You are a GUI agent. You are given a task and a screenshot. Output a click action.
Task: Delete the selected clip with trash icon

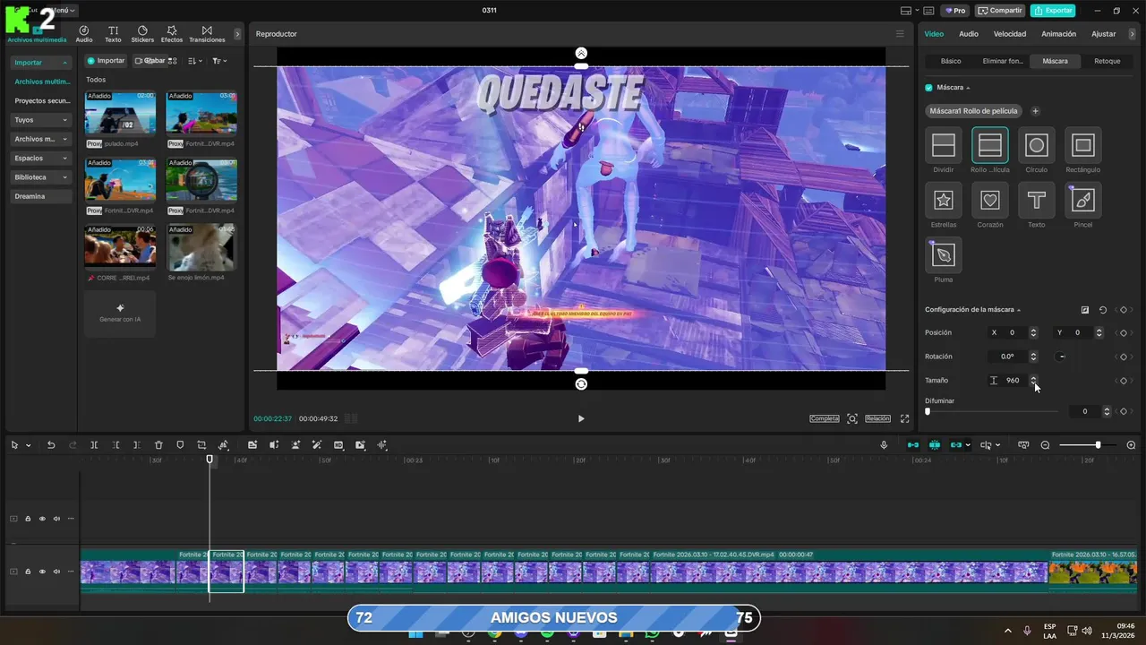click(x=158, y=445)
